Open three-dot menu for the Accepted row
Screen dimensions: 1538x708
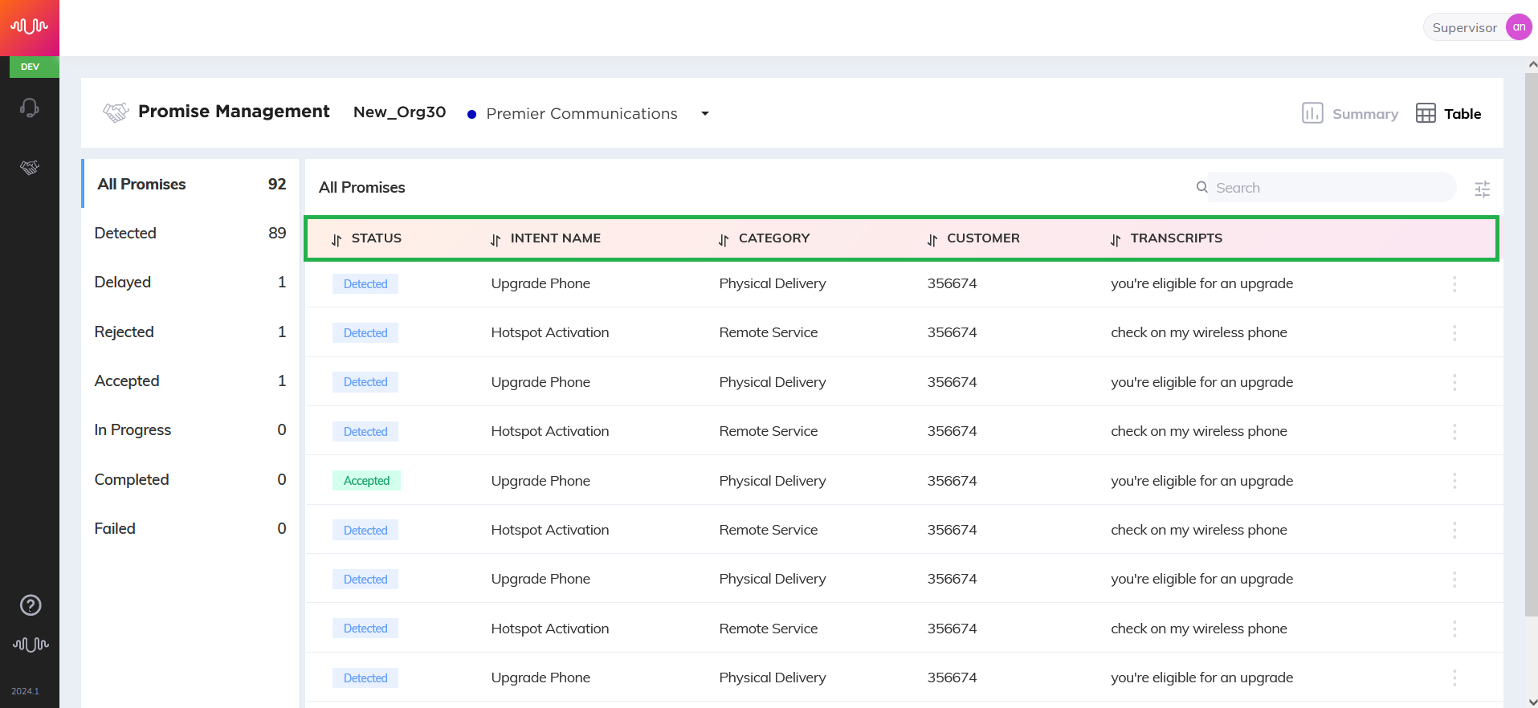pos(1454,481)
